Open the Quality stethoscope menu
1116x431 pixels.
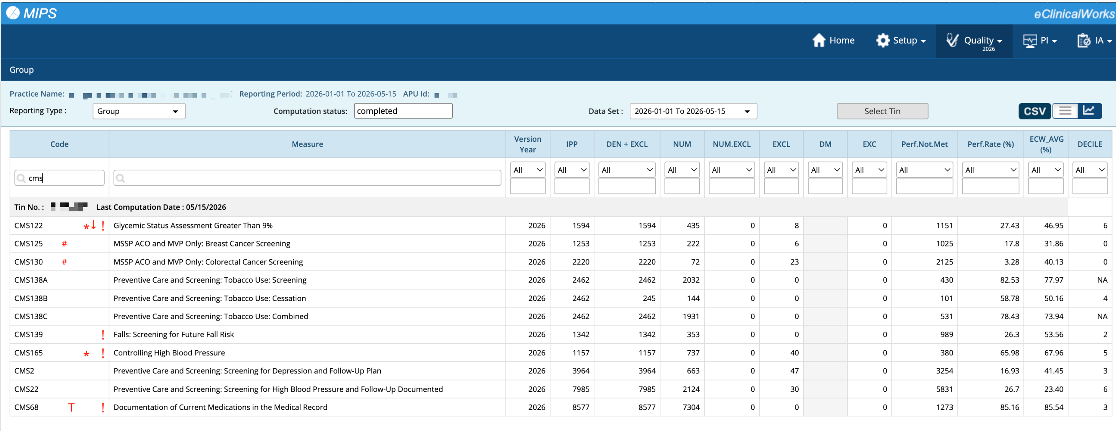(974, 41)
